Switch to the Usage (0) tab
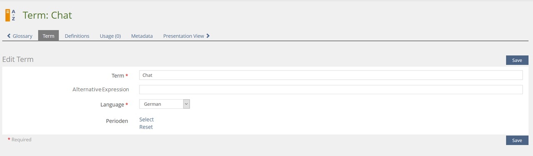Screen dimensions: 533x156 point(110,36)
